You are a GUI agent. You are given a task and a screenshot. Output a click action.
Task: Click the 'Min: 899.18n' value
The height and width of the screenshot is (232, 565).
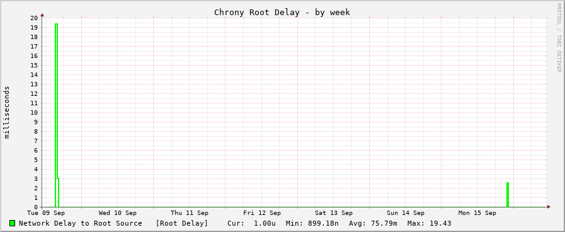click(312, 223)
